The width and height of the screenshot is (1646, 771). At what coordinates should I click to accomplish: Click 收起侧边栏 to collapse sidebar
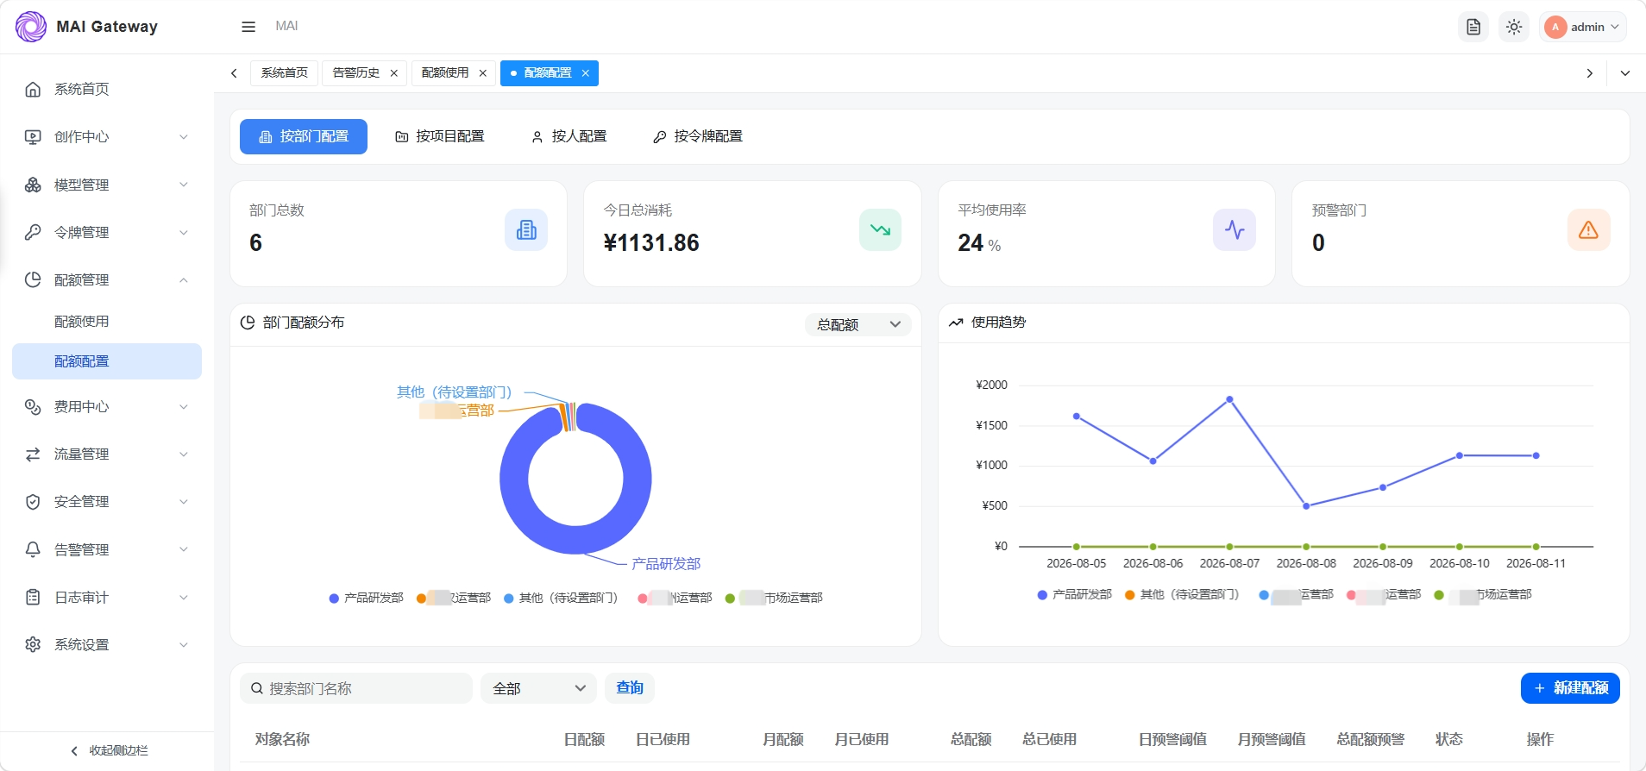click(109, 751)
